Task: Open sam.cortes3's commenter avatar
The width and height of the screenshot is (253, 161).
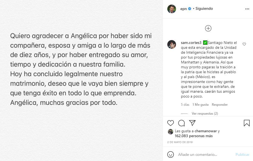Action: [172, 44]
